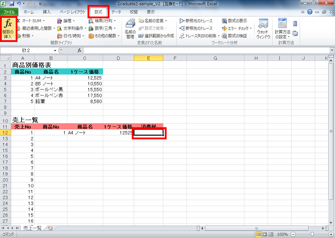
Task: Click cell with value 17,550
Action: (x=85, y=96)
